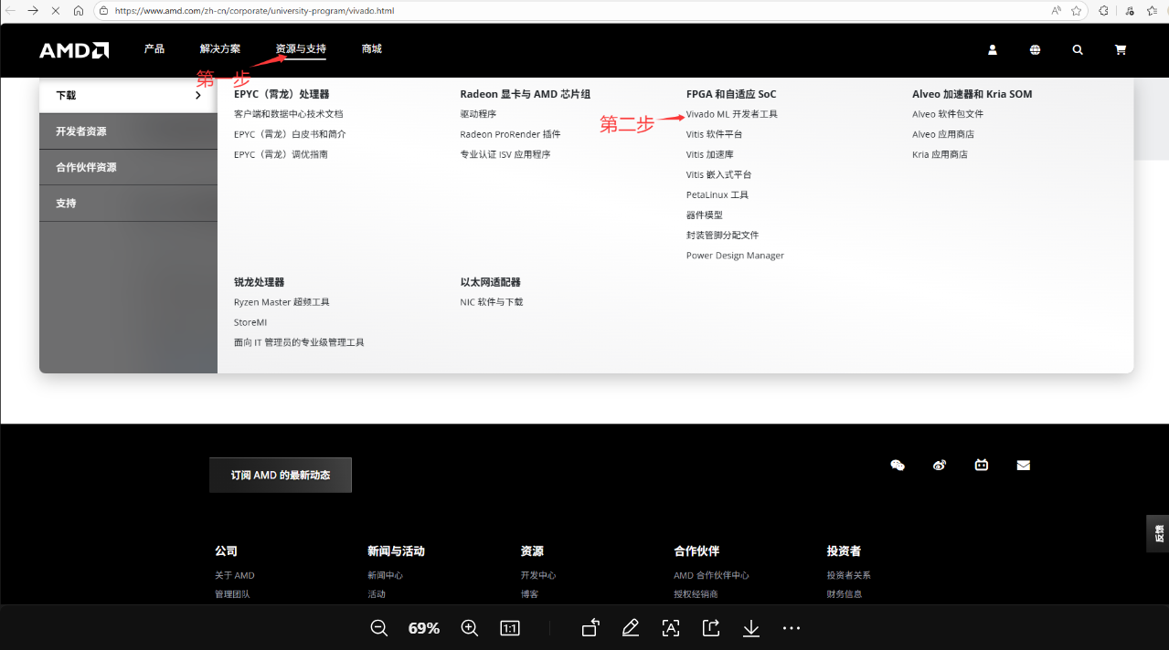
Task: Open 面向 IT 管理员的专业级管理工具 link
Action: pos(299,342)
